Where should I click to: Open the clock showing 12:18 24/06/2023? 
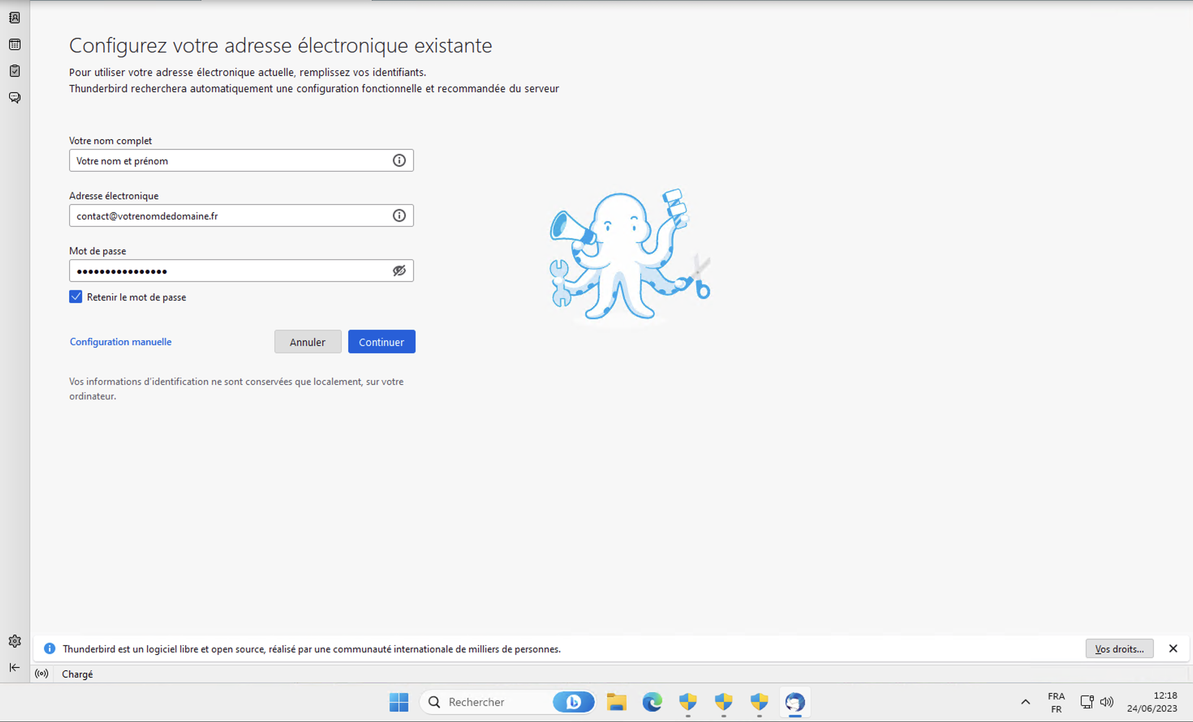[x=1152, y=702]
